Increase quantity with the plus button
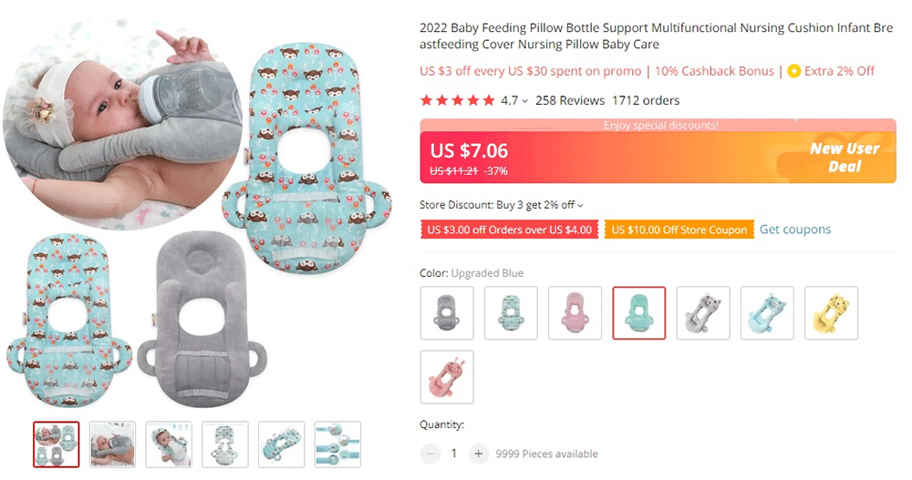Screen dimensions: 912x480 tap(478, 454)
